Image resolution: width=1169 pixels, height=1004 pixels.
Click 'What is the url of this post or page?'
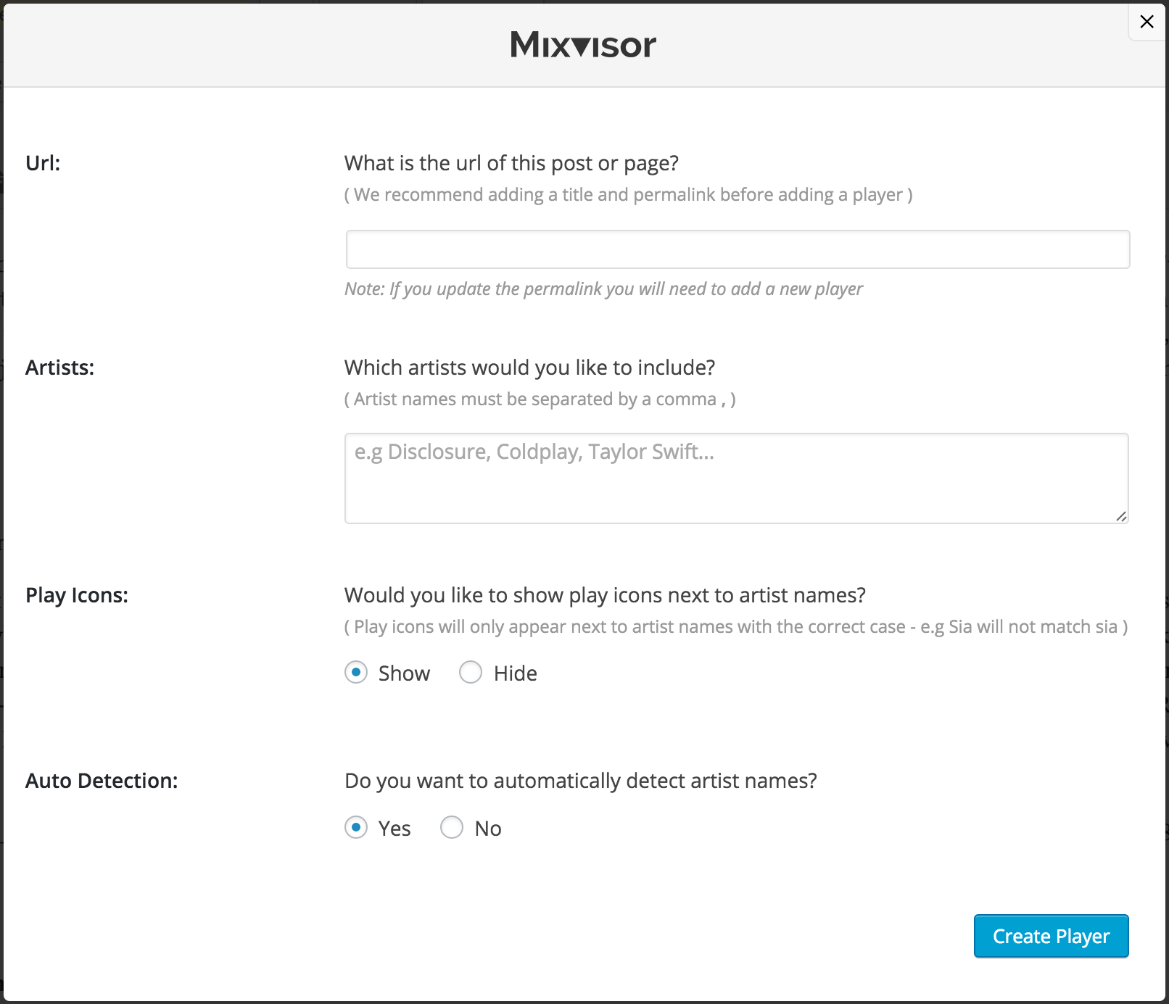pyautogui.click(x=511, y=163)
